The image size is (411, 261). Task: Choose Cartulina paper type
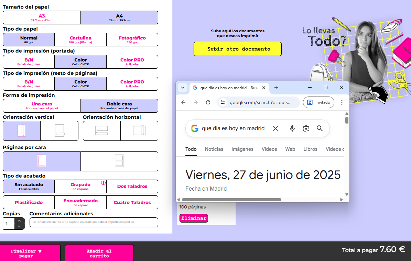tap(80, 39)
